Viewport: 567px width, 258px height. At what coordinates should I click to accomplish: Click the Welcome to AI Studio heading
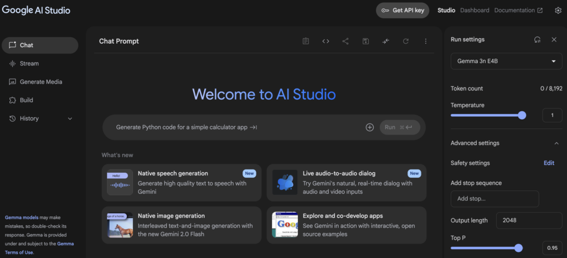coord(264,94)
